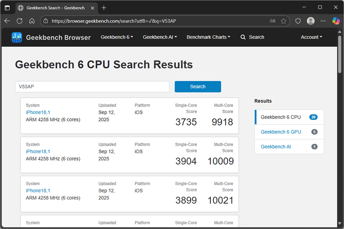344x229 pixels.
Task: Open the browser home page
Action: pyautogui.click(x=32, y=21)
